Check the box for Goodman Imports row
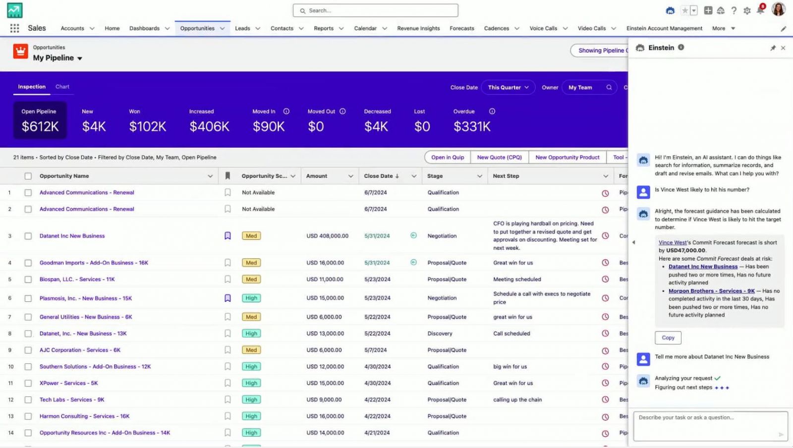Viewport: 793px width, 448px height. pos(28,263)
